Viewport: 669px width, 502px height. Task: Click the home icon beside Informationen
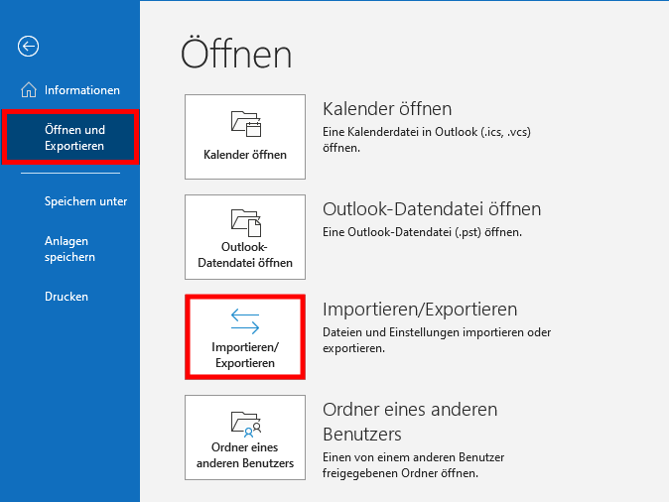28,90
